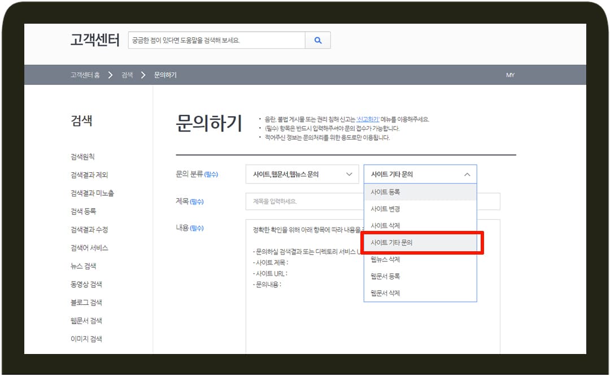Go to 고객센터 홈 via the breadcrumb
The width and height of the screenshot is (610, 376).
[86, 75]
